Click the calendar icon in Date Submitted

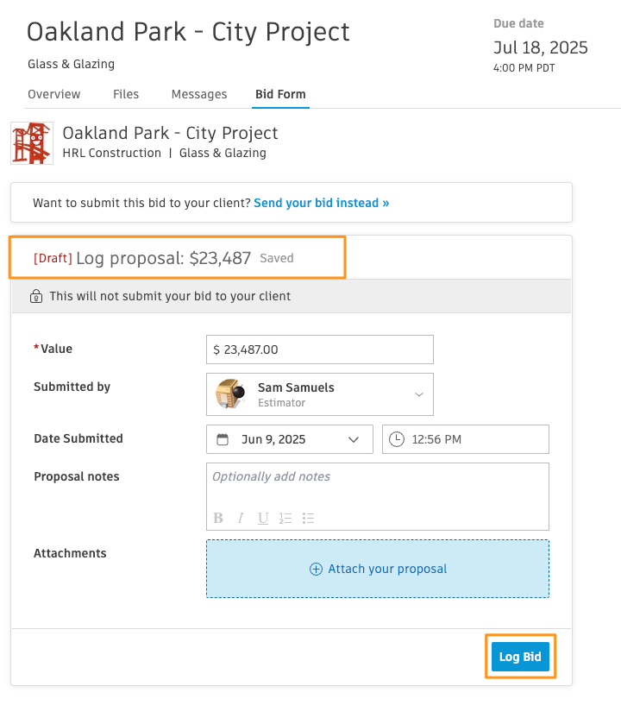pos(223,439)
